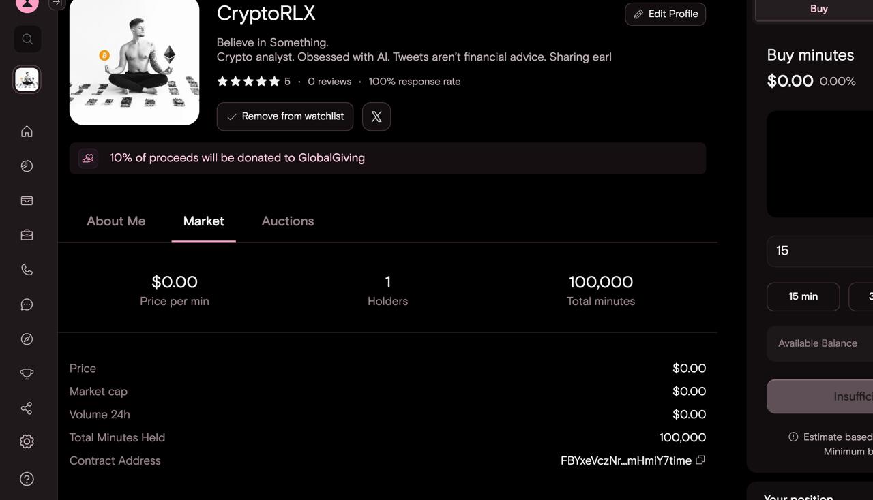Image resolution: width=873 pixels, height=500 pixels.
Task: Copy the contract address with the copy icon
Action: pyautogui.click(x=700, y=460)
